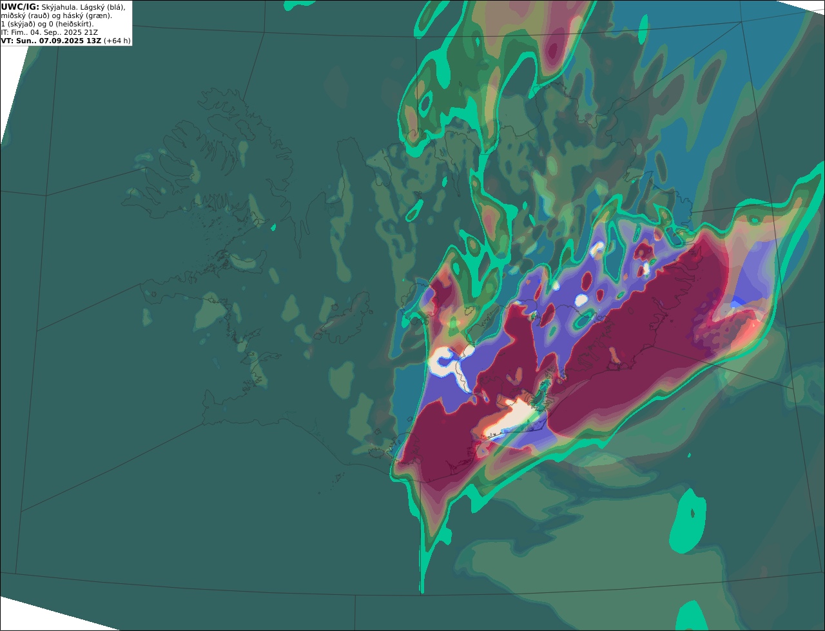Click the bold "UWC/IG:" title label
The width and height of the screenshot is (825, 631).
click(x=20, y=6)
